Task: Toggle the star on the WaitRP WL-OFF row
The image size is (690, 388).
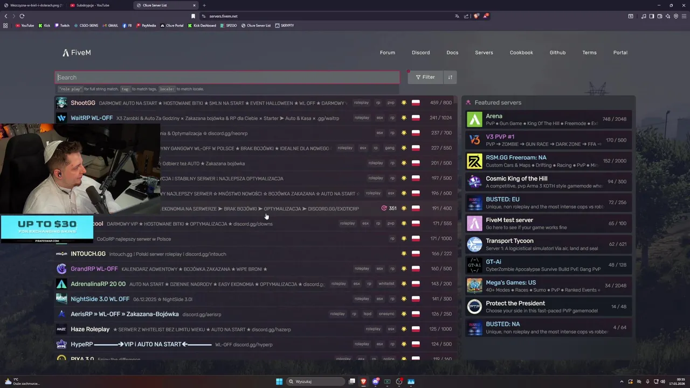Action: [404, 117]
